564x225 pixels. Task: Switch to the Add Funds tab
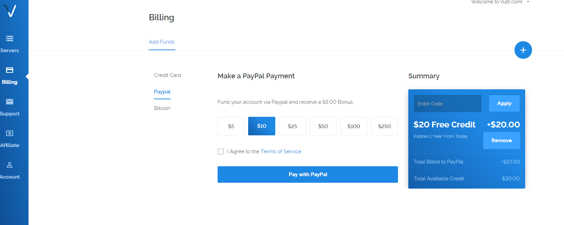[x=162, y=42]
